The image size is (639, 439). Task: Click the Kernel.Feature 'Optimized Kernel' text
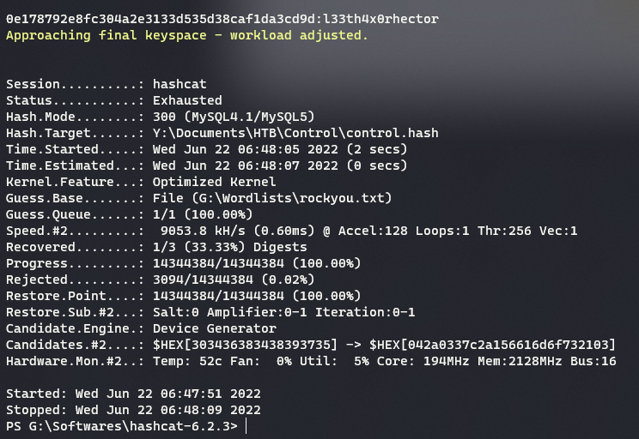(214, 182)
